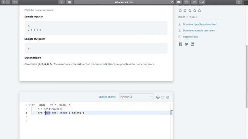Click line number 3 in the editor gutter

pos(26,113)
